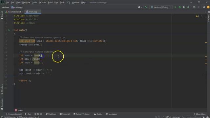Run with Coverage icon
The width and height of the screenshot is (210, 118).
click(x=184, y=7)
